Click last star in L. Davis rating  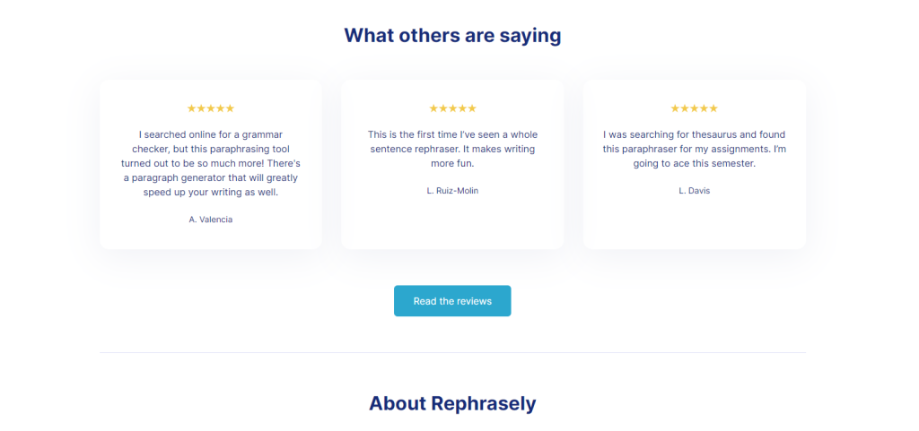pyautogui.click(x=713, y=108)
